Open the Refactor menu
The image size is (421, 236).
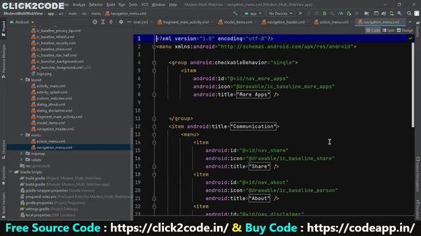pyautogui.click(x=96, y=5)
